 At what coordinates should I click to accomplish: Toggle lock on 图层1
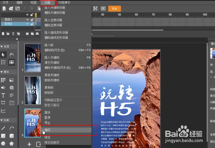32,20
